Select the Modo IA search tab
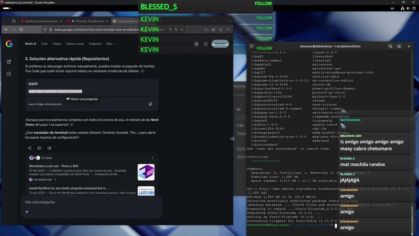Image resolution: width=419 pixels, height=236 pixels. [x=31, y=44]
